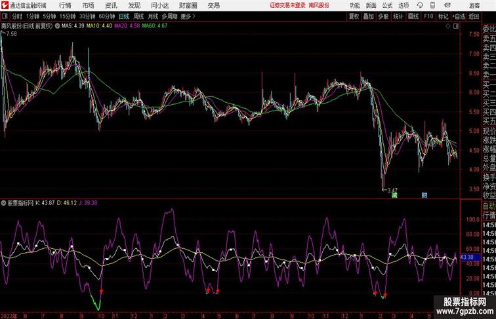Add stock with +自选 button

459,16
